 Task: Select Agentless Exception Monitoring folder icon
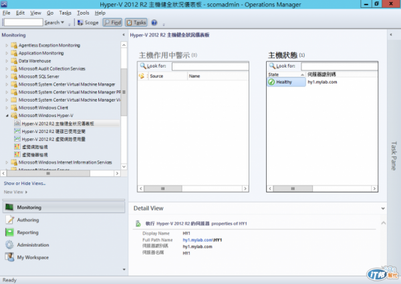(14, 45)
